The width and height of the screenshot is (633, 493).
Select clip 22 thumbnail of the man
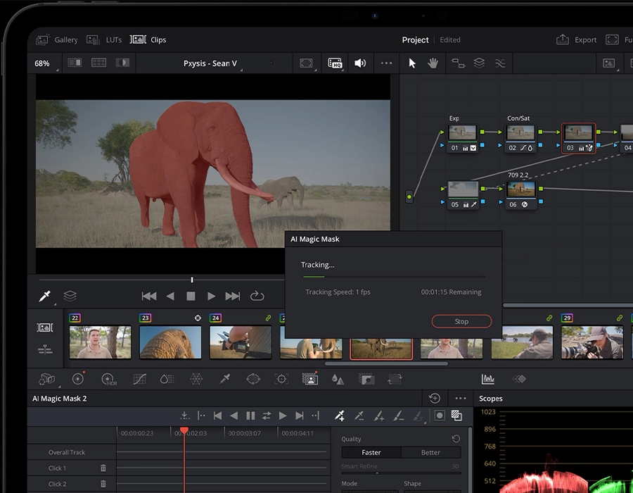100,342
